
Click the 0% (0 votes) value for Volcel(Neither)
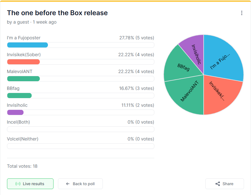141,139
